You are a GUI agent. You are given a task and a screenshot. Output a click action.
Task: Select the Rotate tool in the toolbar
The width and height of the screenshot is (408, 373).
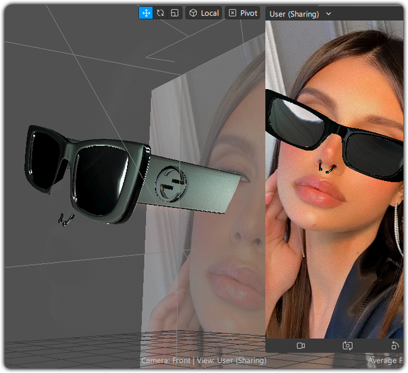(160, 13)
